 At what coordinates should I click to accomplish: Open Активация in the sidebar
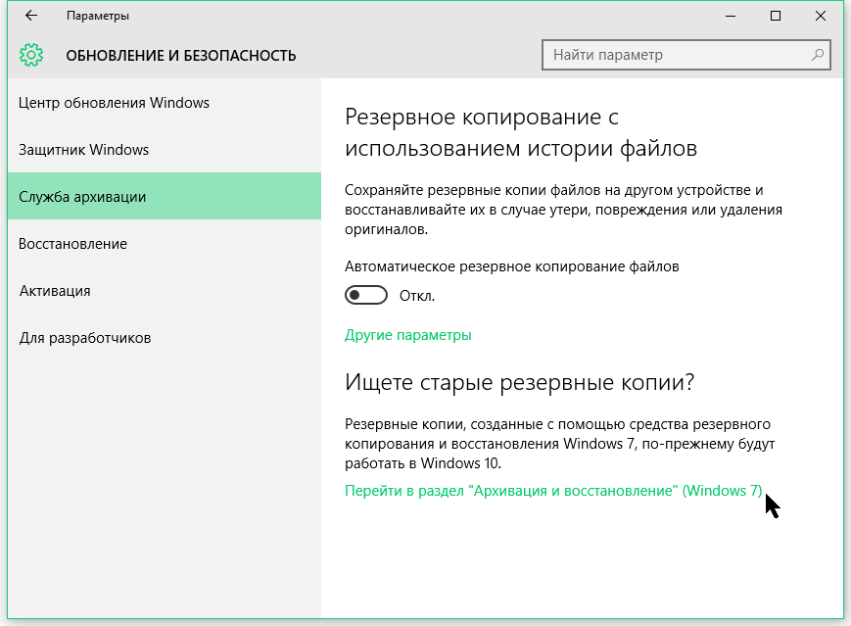pyautogui.click(x=55, y=291)
